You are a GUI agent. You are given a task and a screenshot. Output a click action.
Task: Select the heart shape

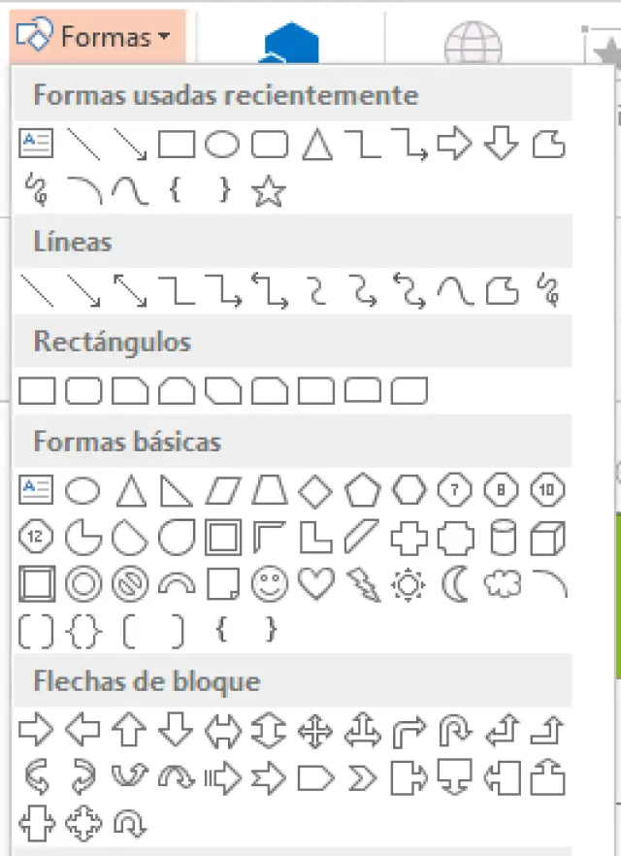point(315,583)
